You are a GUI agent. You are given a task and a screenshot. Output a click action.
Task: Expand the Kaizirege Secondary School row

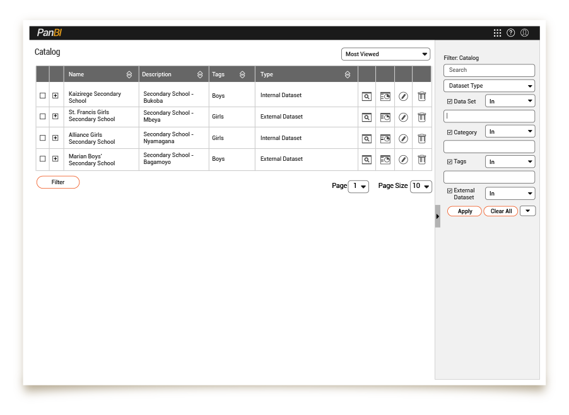tap(55, 96)
